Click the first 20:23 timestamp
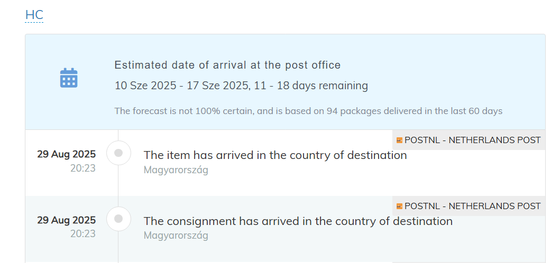The width and height of the screenshot is (551, 263). tap(83, 168)
